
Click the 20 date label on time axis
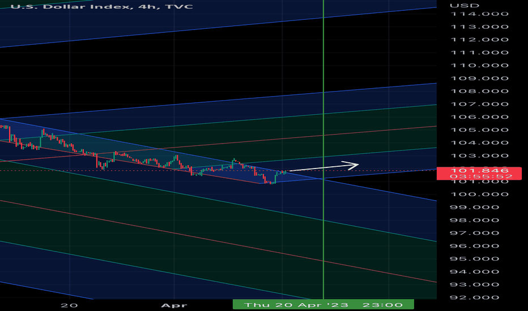[69, 305]
